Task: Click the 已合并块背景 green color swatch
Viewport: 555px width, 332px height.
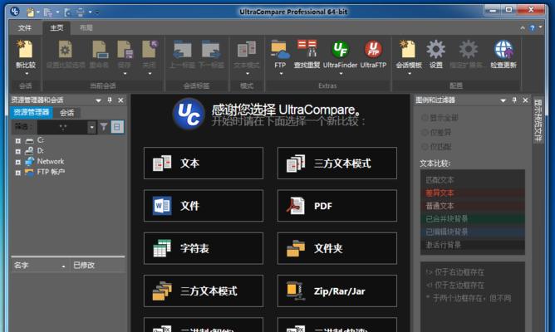Action: click(x=473, y=219)
